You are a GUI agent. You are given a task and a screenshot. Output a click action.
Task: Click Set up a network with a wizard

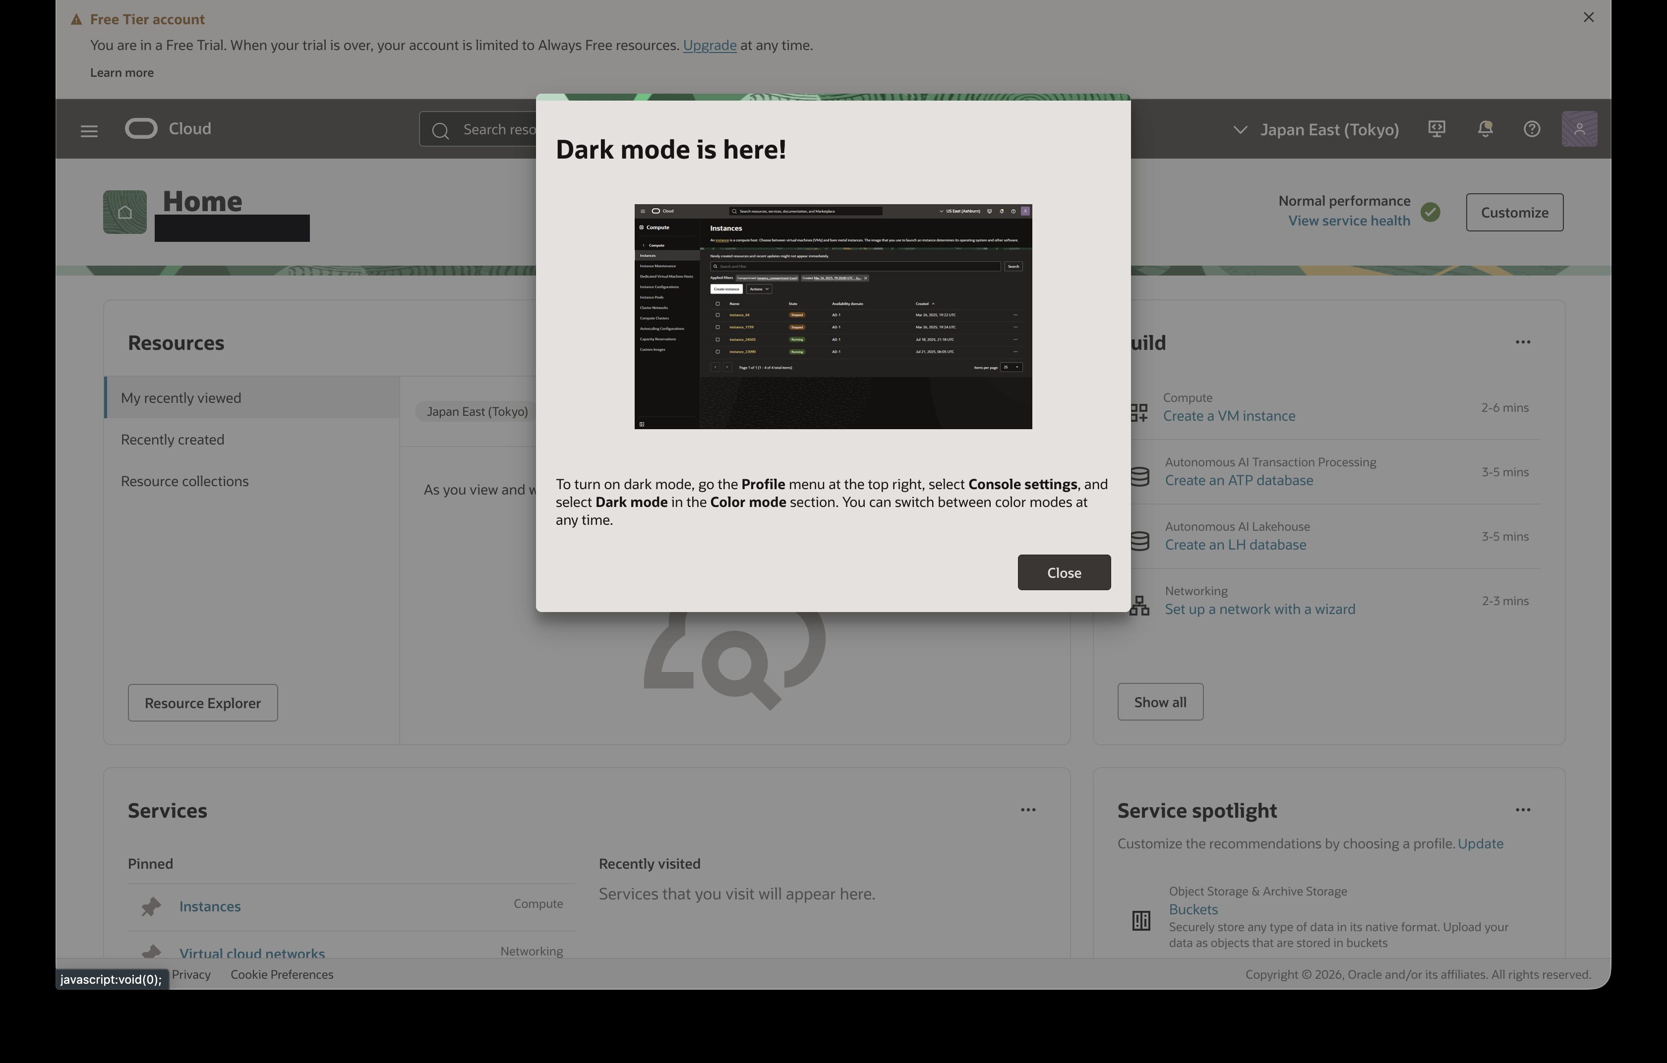(x=1260, y=609)
